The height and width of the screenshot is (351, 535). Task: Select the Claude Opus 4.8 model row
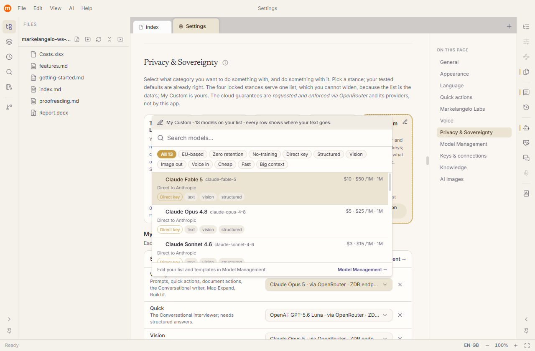point(270,221)
